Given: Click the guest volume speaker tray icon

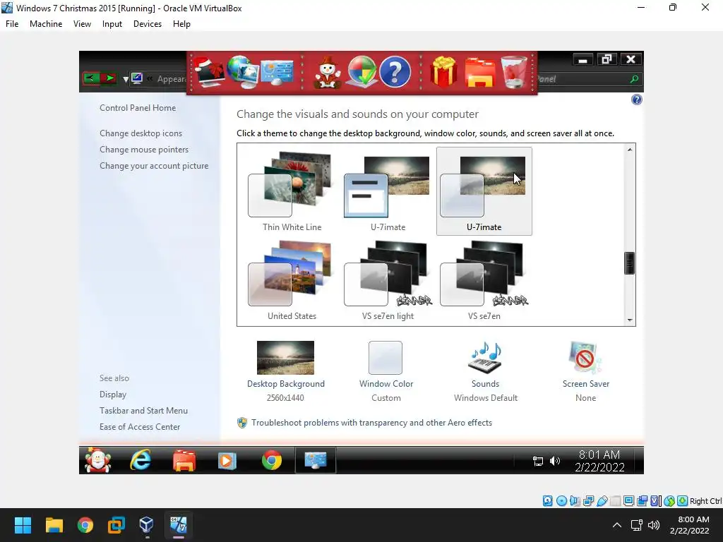Looking at the screenshot, I should coord(555,460).
